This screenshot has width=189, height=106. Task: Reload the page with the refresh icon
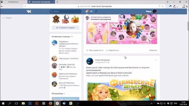(25, 6)
